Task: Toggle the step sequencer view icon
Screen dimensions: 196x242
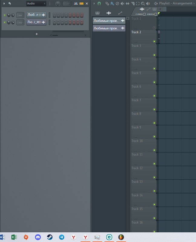Action: click(81, 3)
